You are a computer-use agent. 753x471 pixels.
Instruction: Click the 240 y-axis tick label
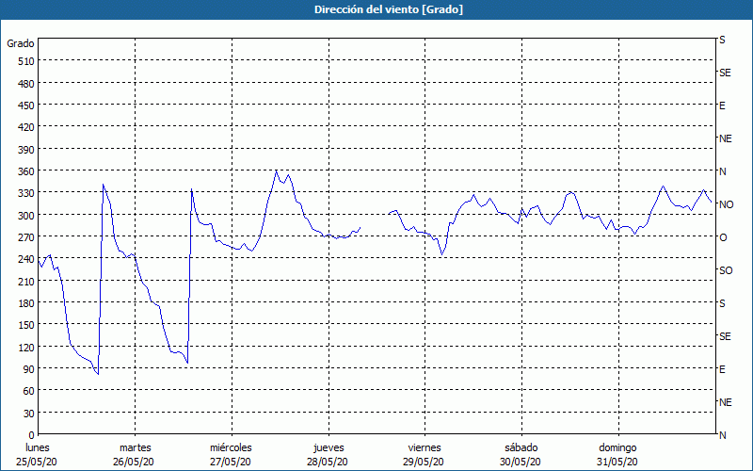coord(26,260)
